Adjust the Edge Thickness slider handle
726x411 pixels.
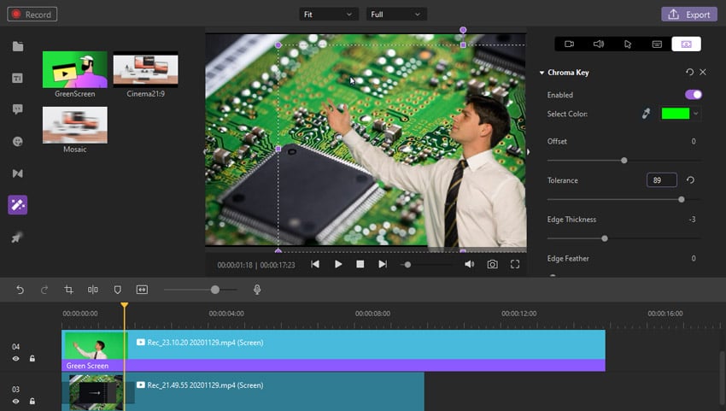coord(604,238)
